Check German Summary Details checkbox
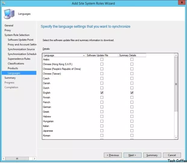 coord(132,107)
